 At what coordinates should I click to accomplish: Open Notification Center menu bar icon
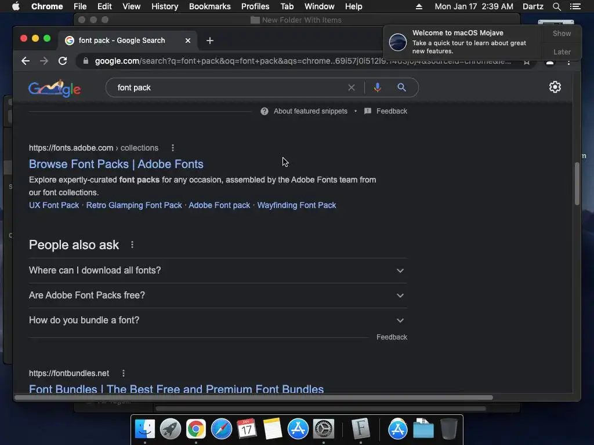575,6
